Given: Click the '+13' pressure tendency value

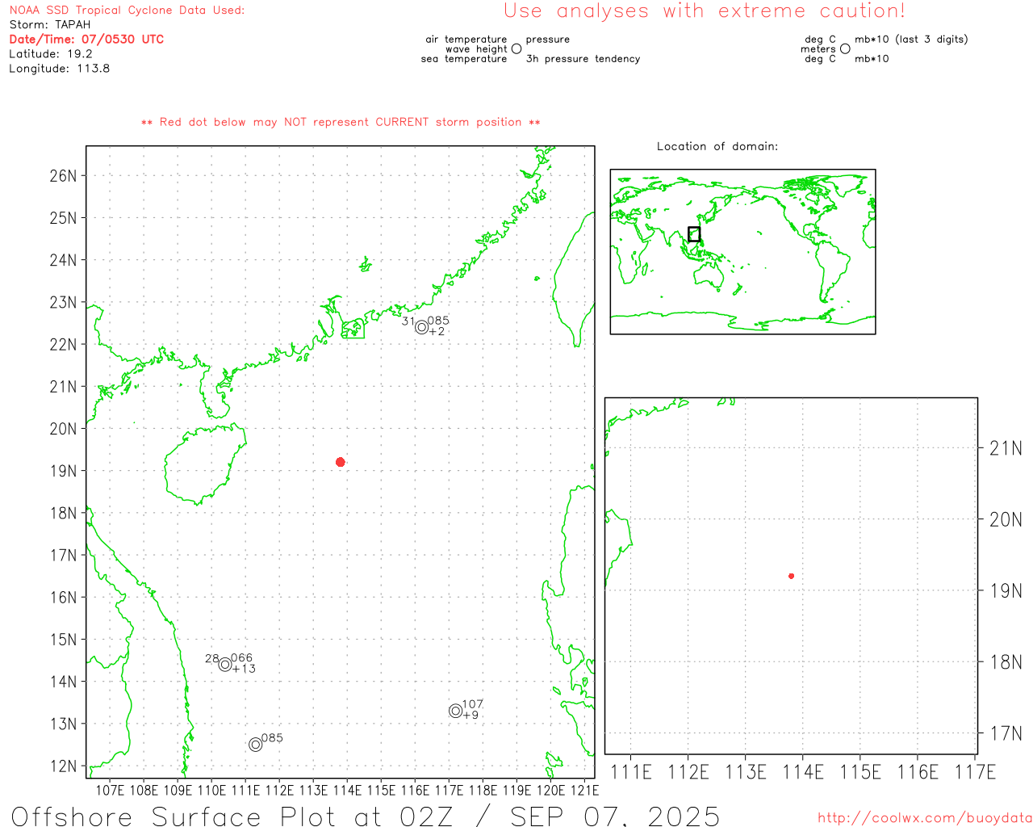Looking at the screenshot, I should coord(244,669).
